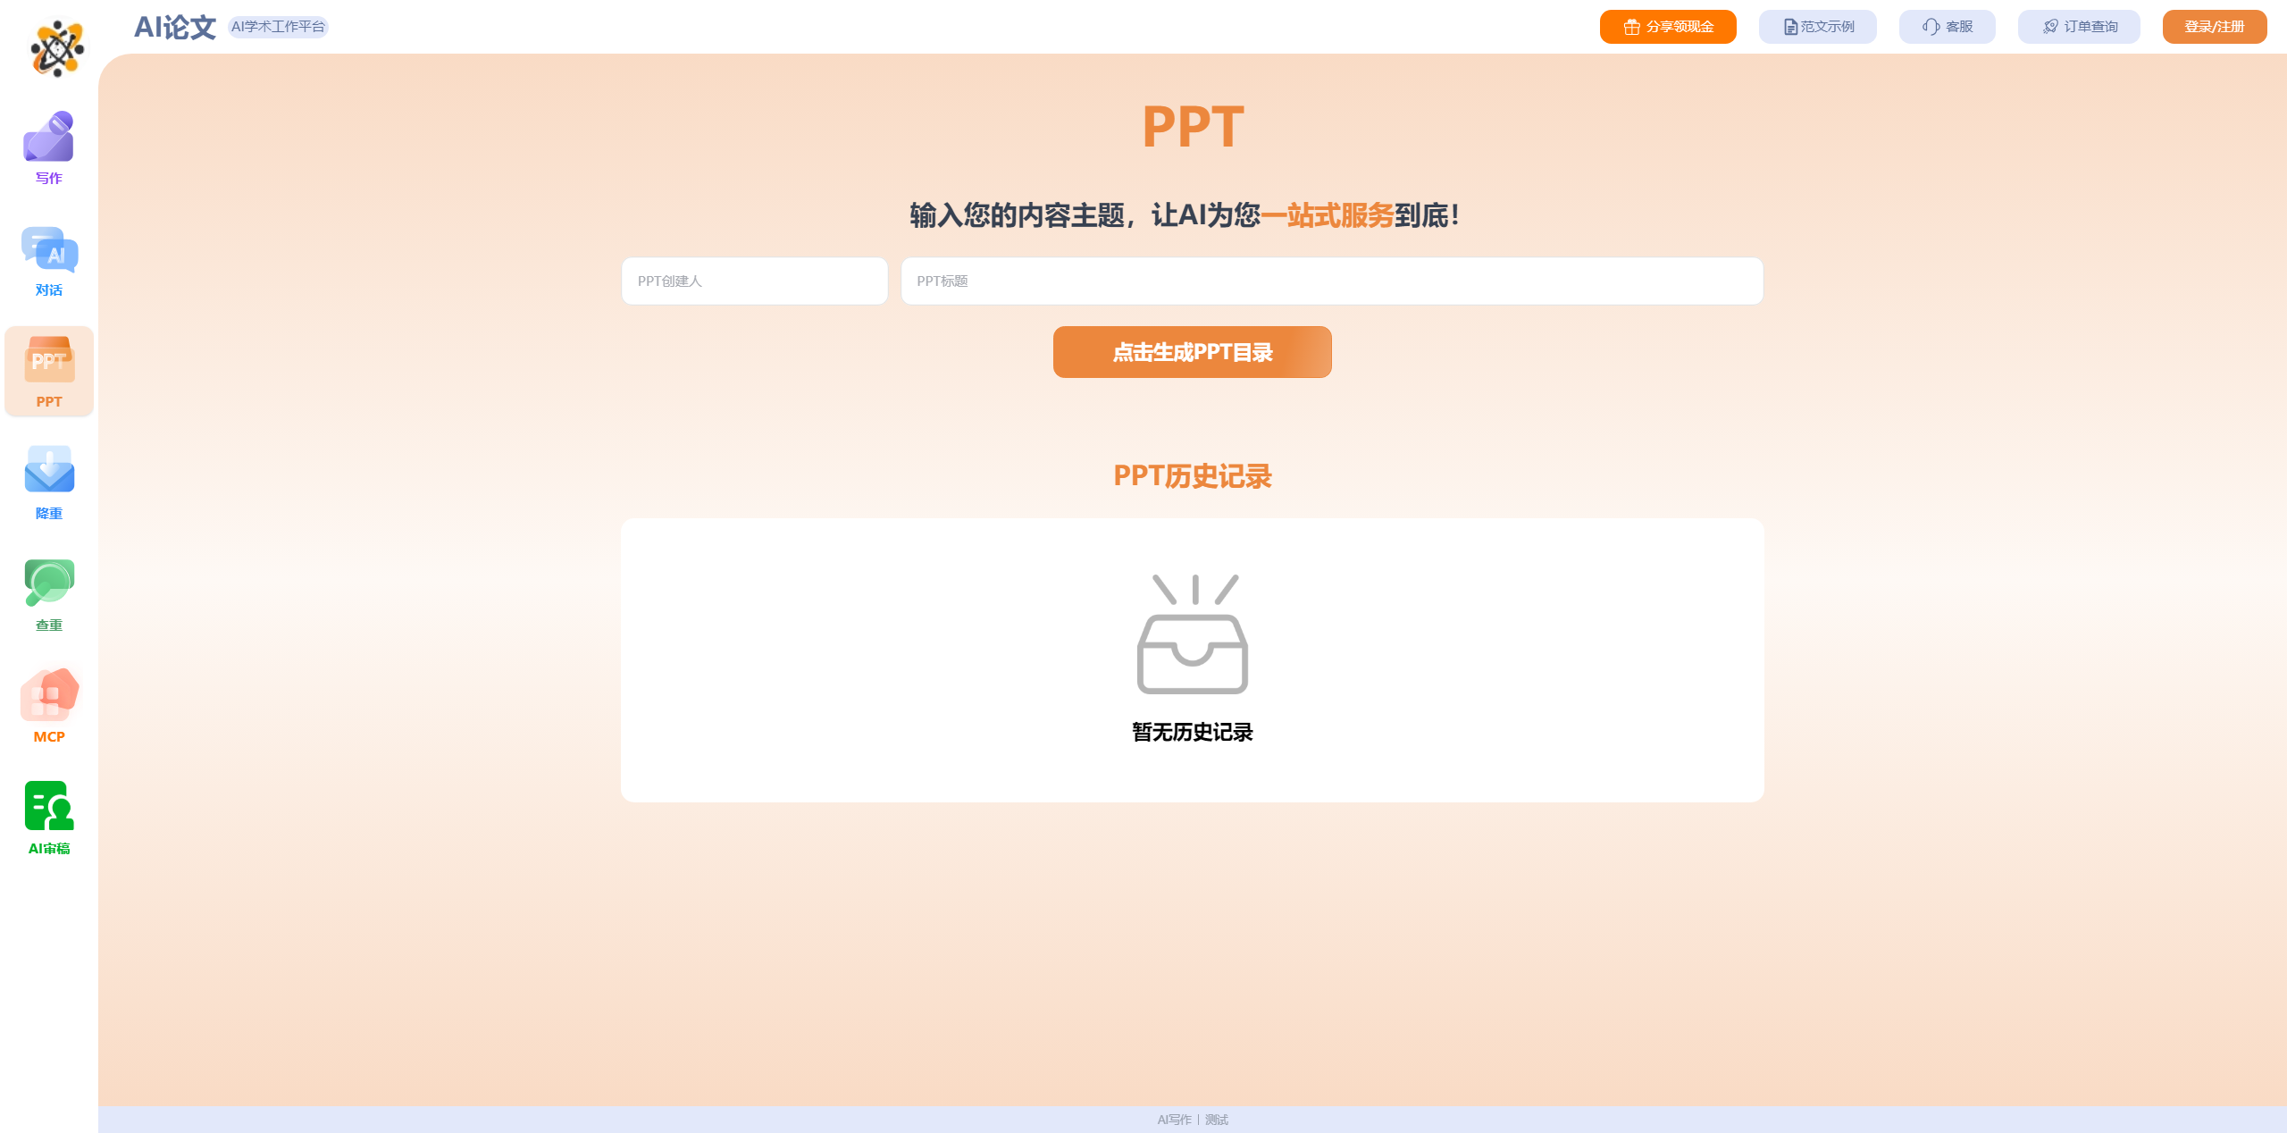Focus the PPT创建人 input field
Image resolution: width=2287 pixels, height=1133 pixels.
coord(755,281)
